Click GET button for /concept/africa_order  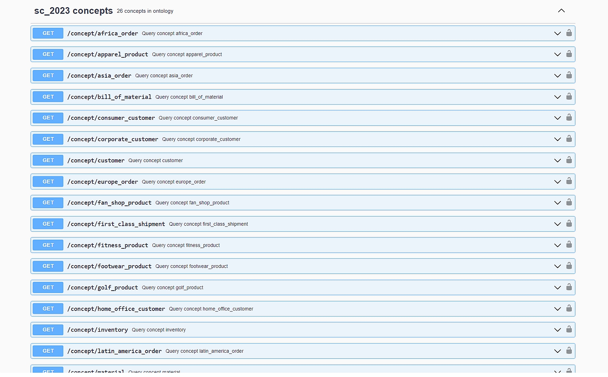point(48,33)
